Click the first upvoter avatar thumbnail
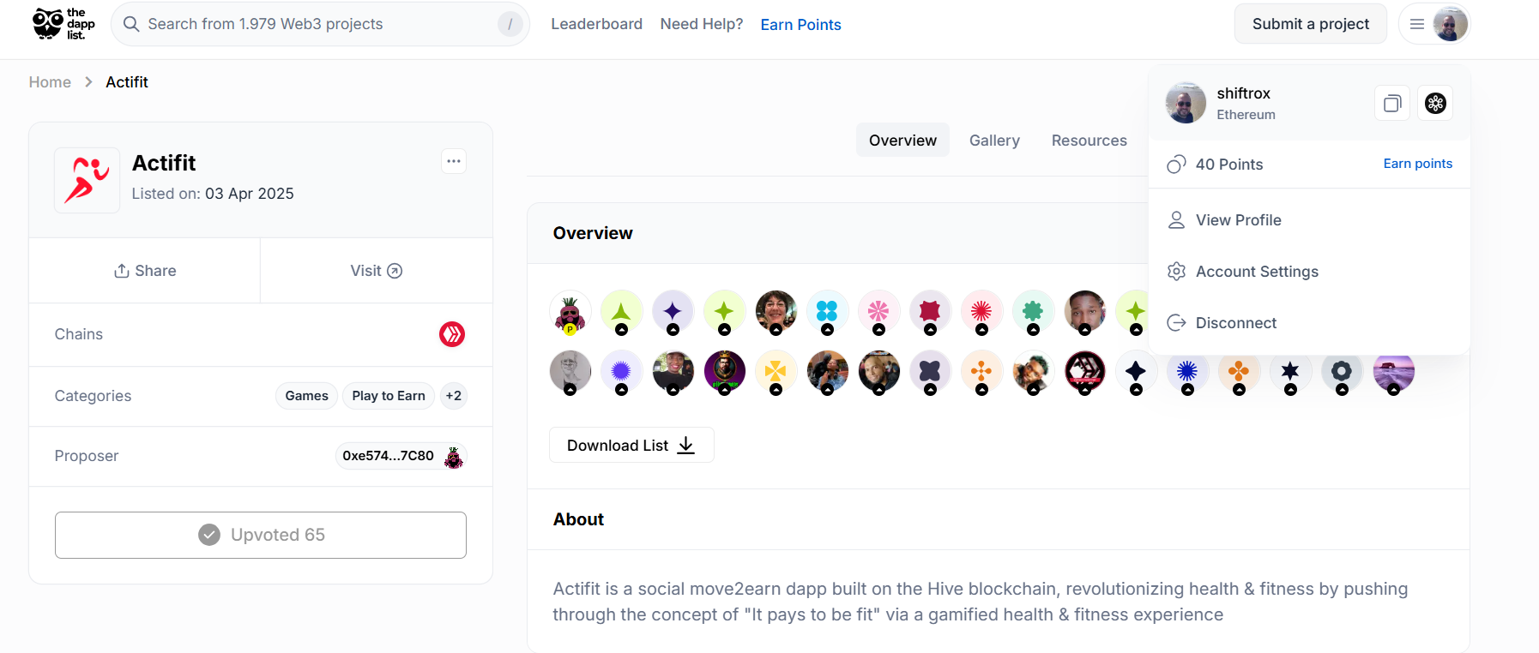Viewport: 1539px width, 653px height. pyautogui.click(x=570, y=312)
